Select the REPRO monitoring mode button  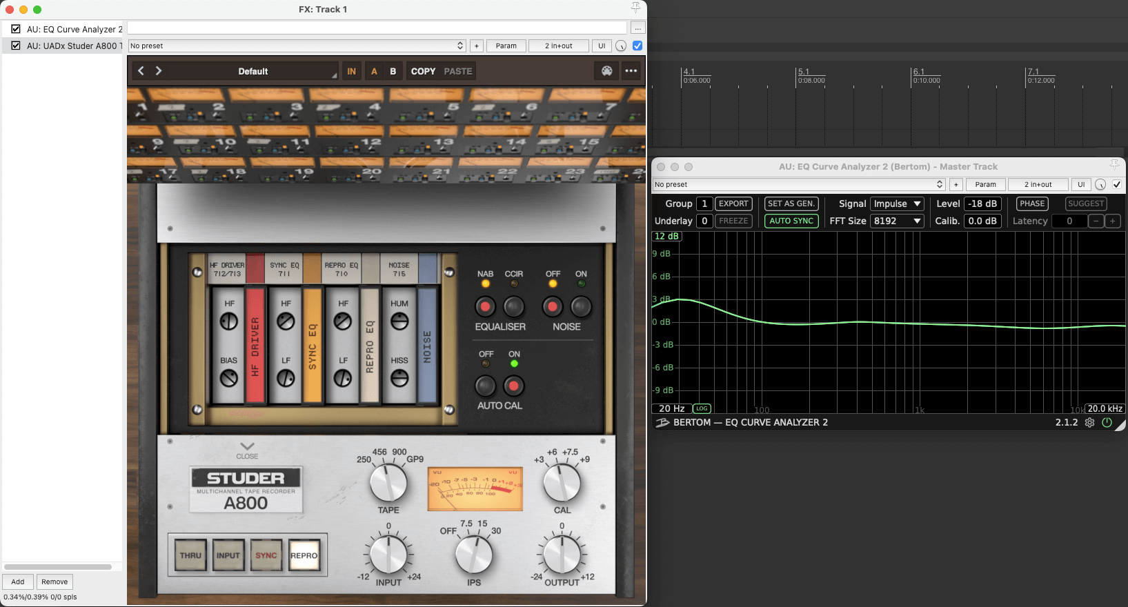pyautogui.click(x=304, y=555)
